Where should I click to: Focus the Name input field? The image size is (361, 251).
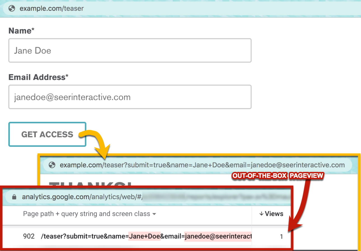point(130,50)
